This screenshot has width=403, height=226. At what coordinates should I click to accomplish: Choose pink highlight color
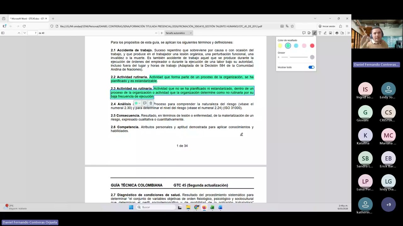tap(304, 46)
